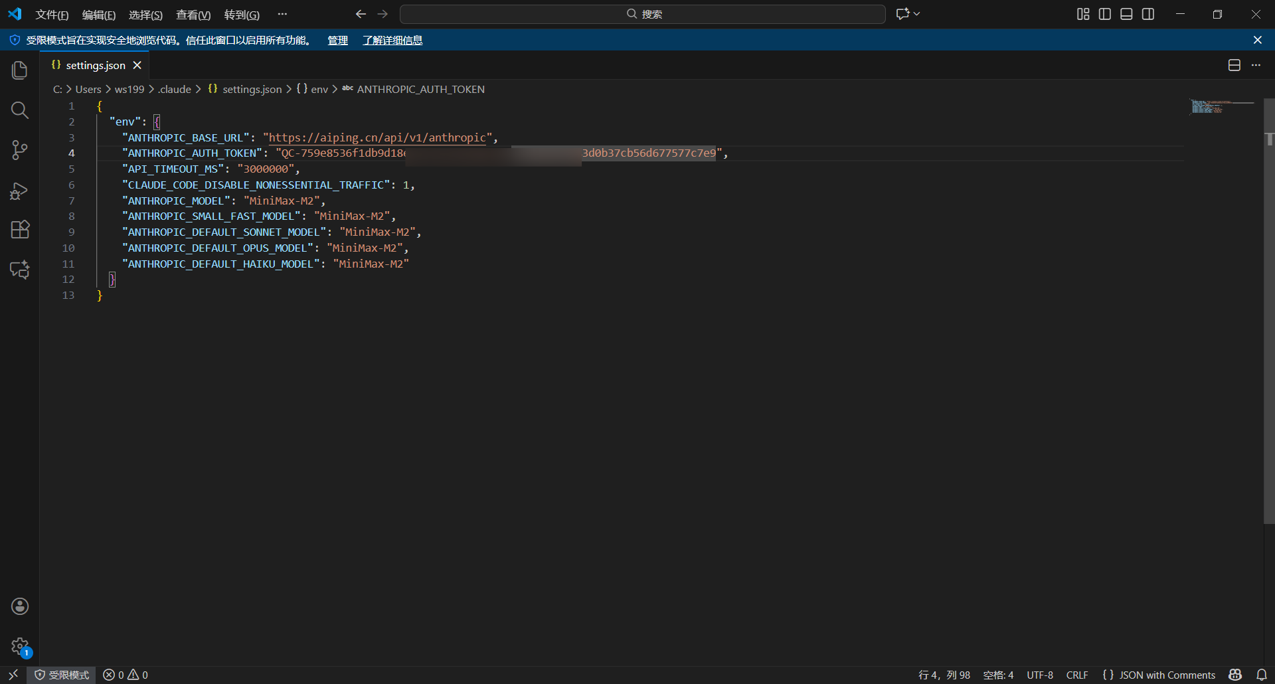Click the search command center box
The image size is (1275, 684).
[x=643, y=14]
